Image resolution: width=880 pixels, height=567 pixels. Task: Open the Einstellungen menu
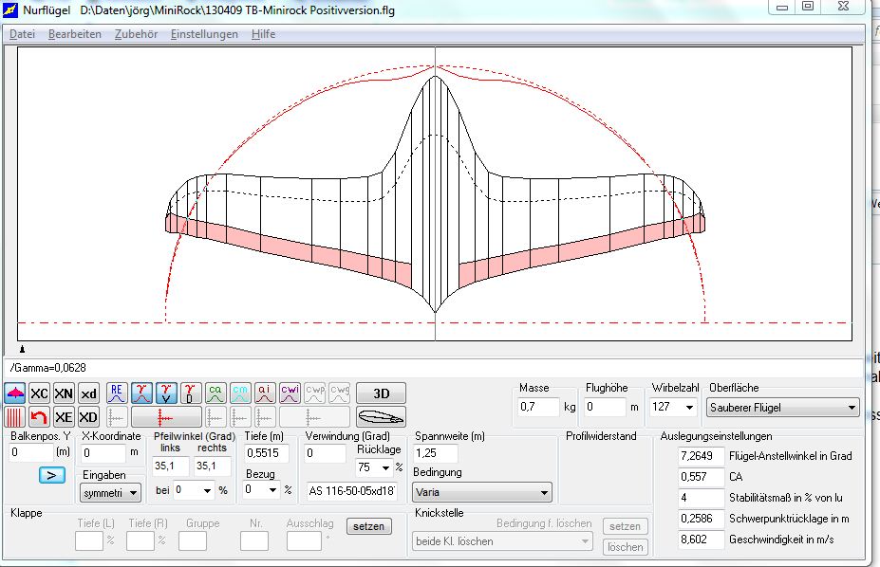pyautogui.click(x=204, y=34)
